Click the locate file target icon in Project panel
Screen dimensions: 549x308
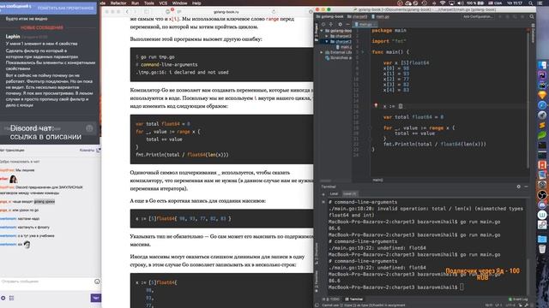click(x=323, y=25)
